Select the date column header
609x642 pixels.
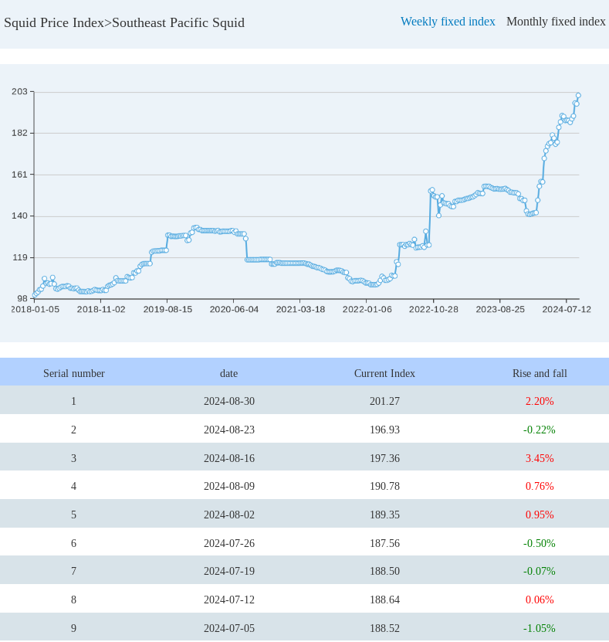tap(228, 373)
